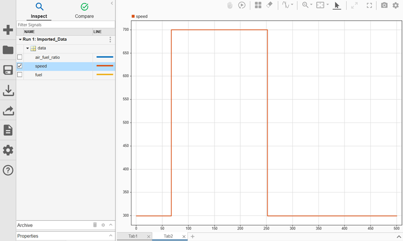Click the Run 1: Imported_Data label
Screen dimensions: 403x241
point(45,39)
